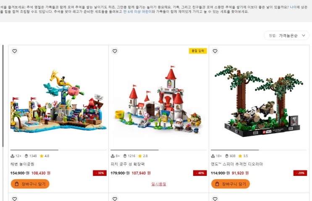The image size is (312, 201).
Task: Click heart icon on bottom-middle partially visible card
Action: point(115,199)
